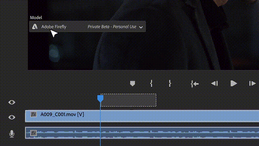Viewport: 259px width, 146px height.
Task: Step forward one frame
Action: coord(253,84)
